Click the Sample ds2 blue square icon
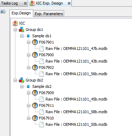 [28, 86]
